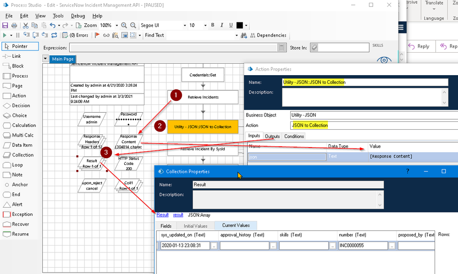
Task: Click the black font color swatch
Action: [x=240, y=26]
